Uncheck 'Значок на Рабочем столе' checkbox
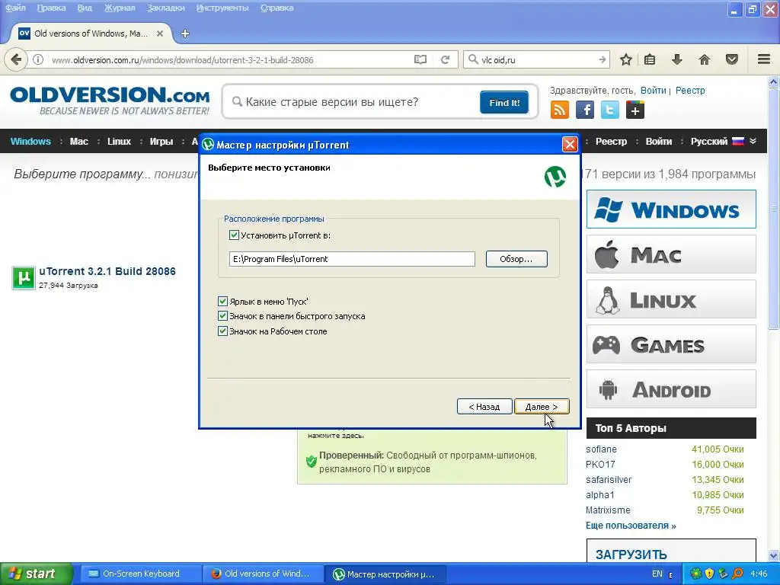 (222, 331)
